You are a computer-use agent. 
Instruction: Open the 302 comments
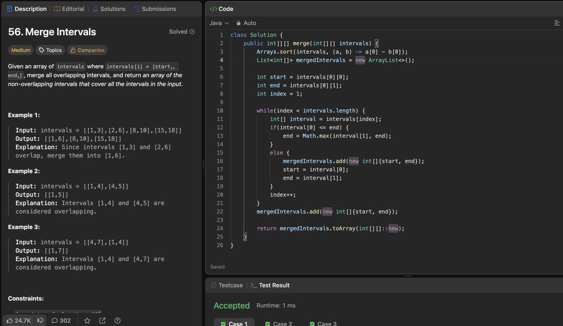(x=61, y=321)
